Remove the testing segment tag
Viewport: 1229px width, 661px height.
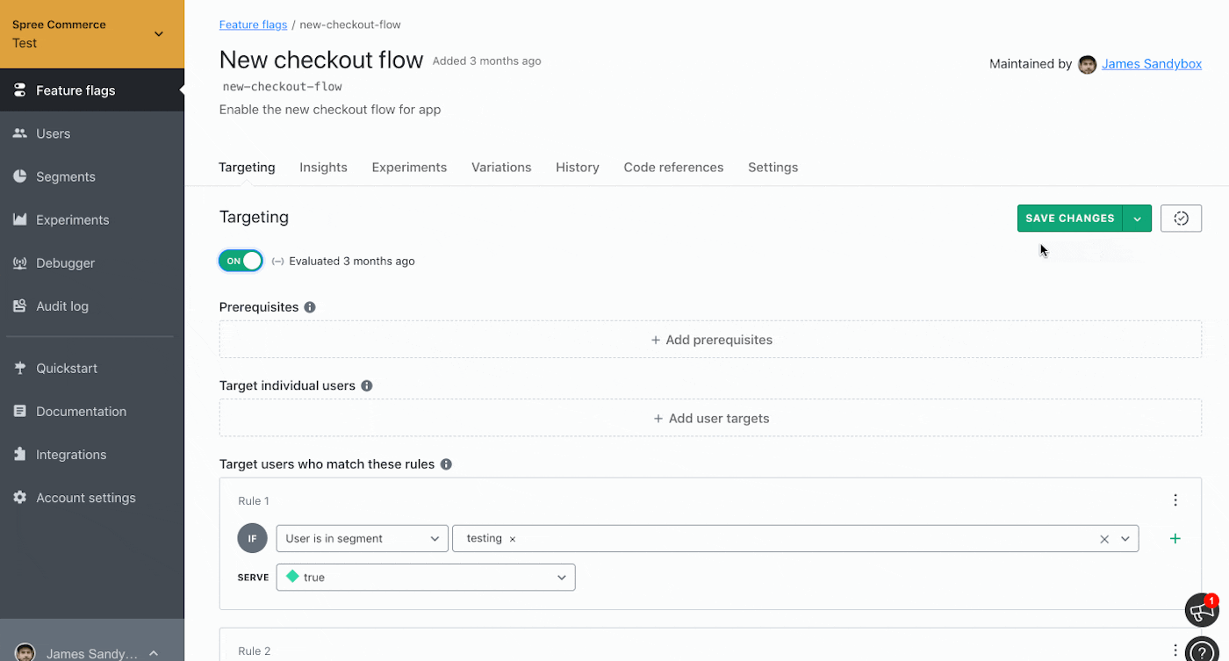(x=513, y=539)
